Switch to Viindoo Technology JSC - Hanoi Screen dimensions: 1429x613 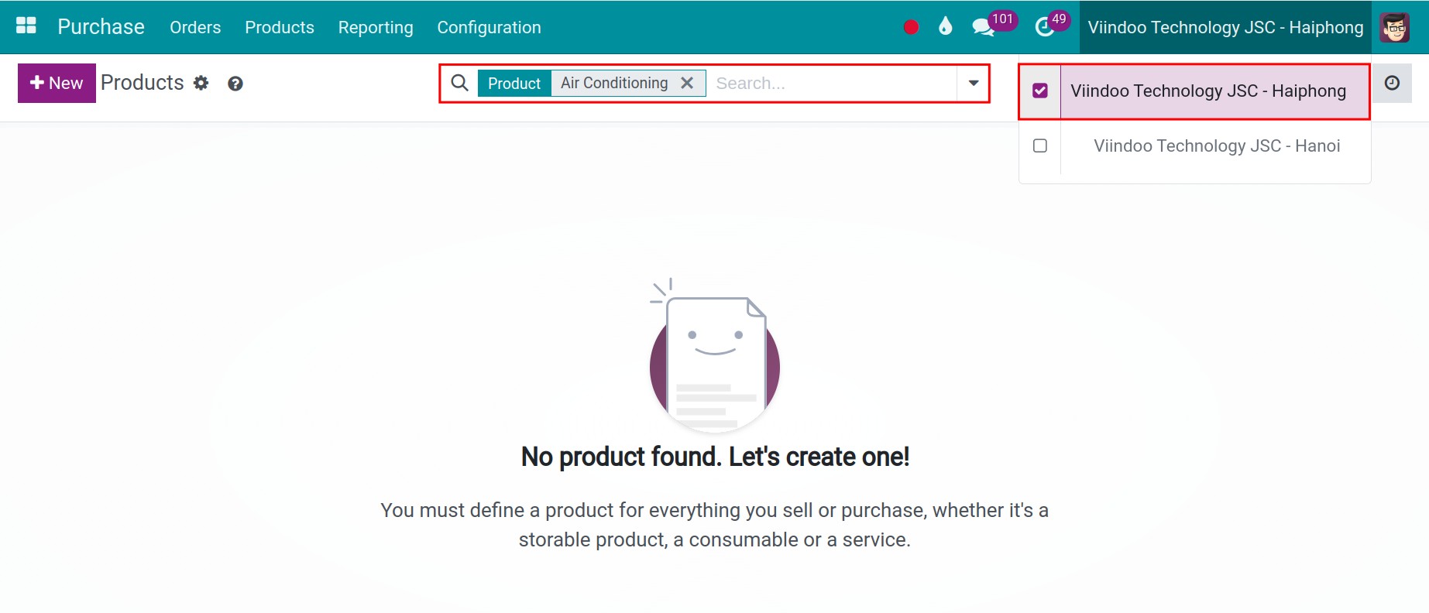tap(1217, 146)
